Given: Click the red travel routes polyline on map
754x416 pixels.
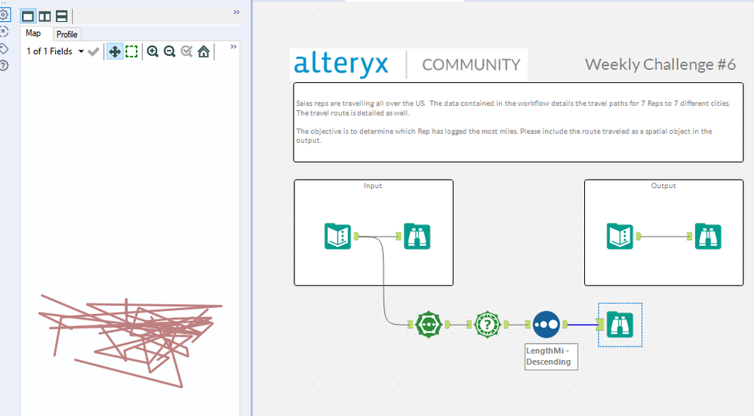Looking at the screenshot, I should [131, 340].
